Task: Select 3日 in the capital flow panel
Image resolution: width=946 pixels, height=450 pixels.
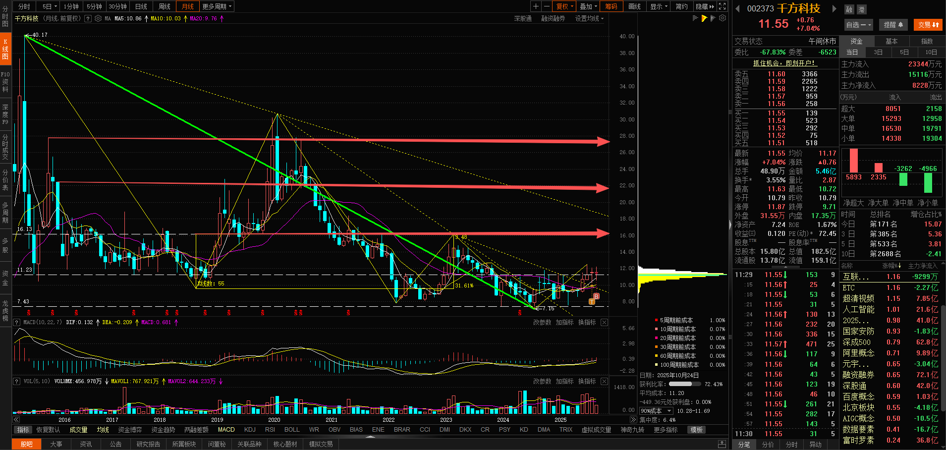Action: click(878, 52)
